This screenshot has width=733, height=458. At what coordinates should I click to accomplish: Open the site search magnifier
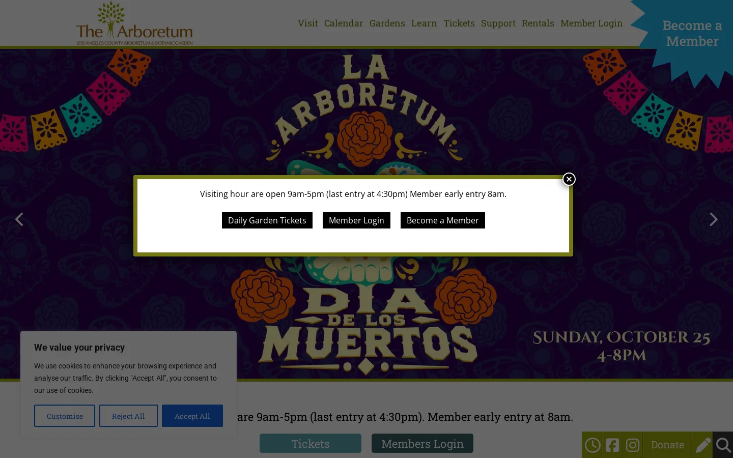click(723, 445)
